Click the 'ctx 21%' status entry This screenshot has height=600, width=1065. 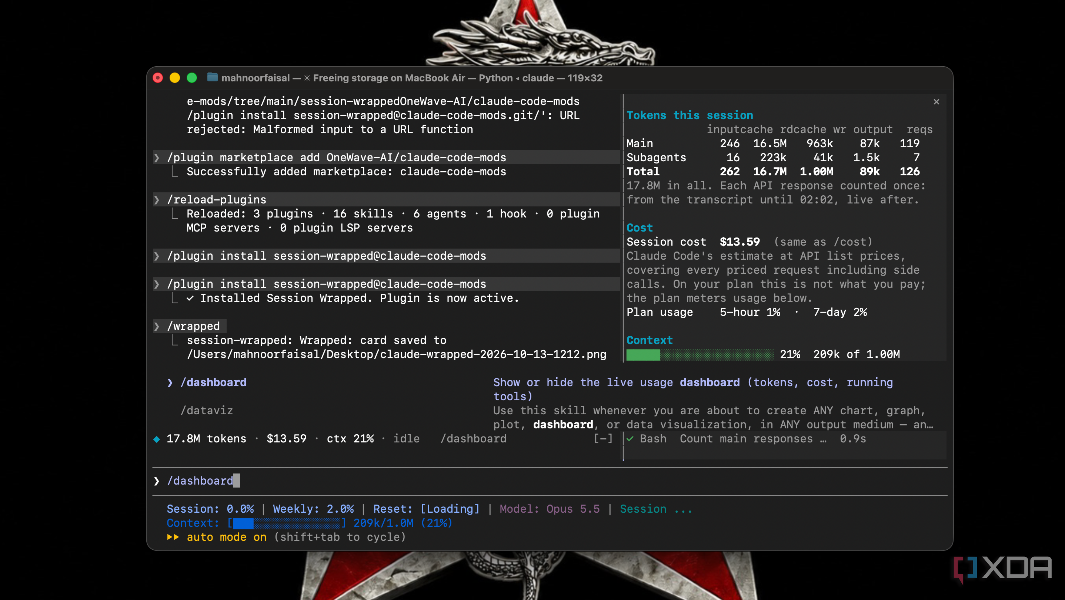pyautogui.click(x=350, y=439)
